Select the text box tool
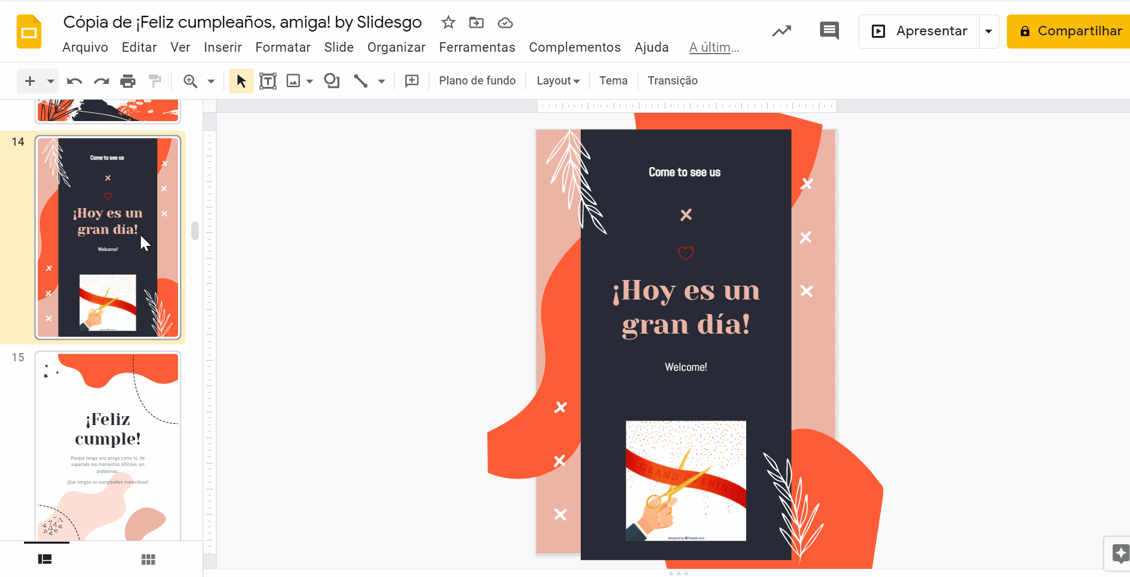This screenshot has height=577, width=1130. pyautogui.click(x=268, y=81)
